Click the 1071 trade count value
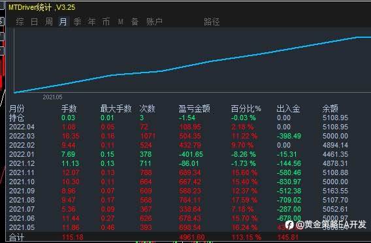Image resolution: width=371 pixels, height=243 pixels. pyautogui.click(x=148, y=136)
